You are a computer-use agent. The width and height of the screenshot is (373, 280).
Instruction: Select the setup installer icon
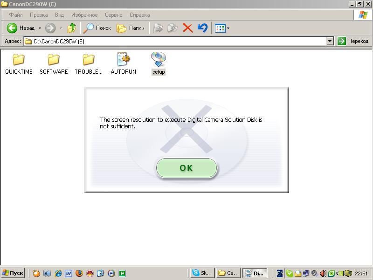(159, 64)
